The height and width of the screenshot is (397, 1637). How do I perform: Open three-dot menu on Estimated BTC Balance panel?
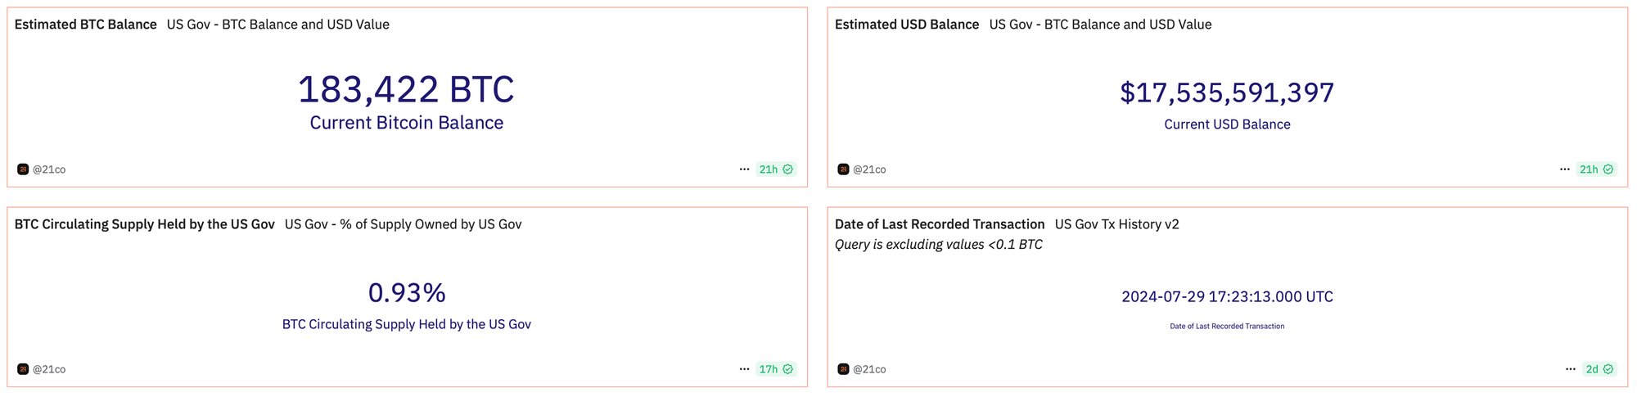744,169
